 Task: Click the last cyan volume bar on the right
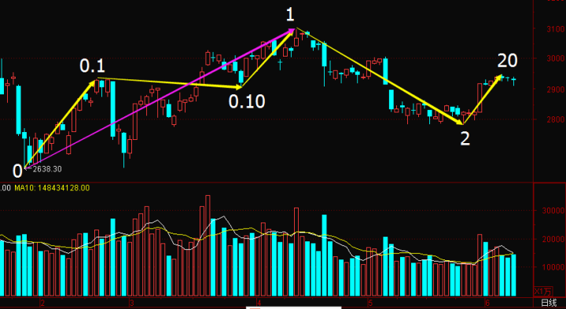click(x=513, y=275)
